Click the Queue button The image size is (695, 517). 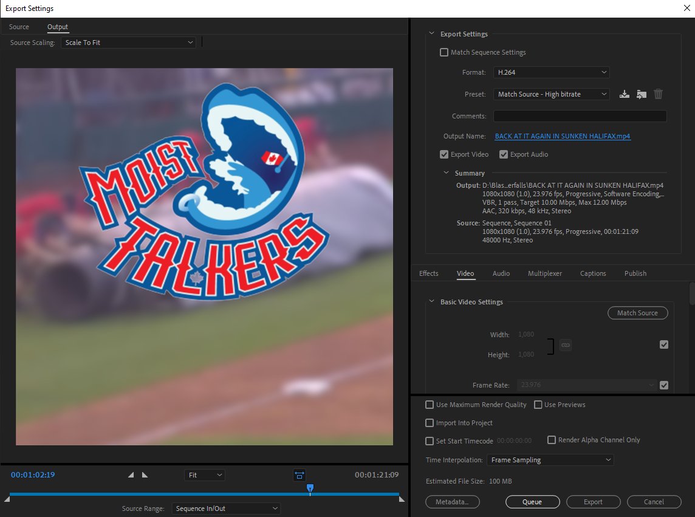(532, 502)
